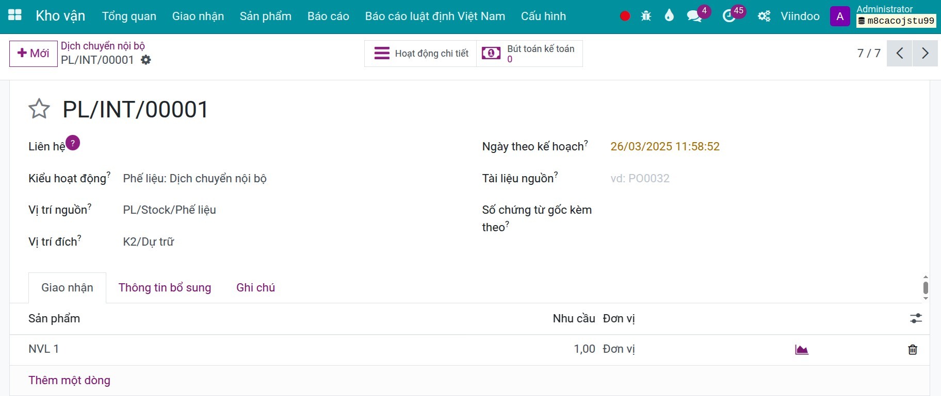This screenshot has height=396, width=941.
Task: Switch to the Ghi chú tab
Action: tap(255, 288)
